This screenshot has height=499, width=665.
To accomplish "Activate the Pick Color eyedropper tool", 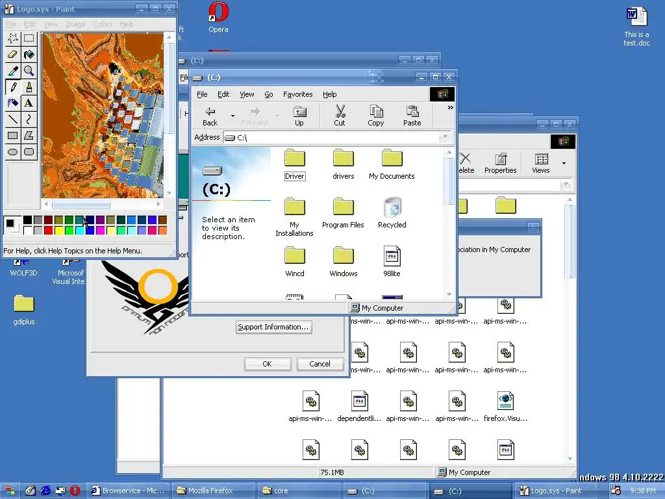I will click(13, 71).
